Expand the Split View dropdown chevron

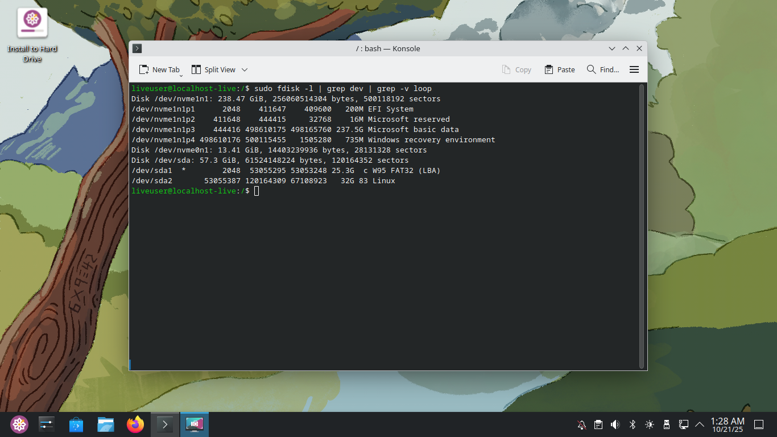pyautogui.click(x=245, y=69)
